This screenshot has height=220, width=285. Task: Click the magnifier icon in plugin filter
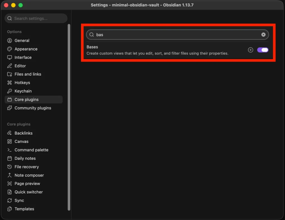tap(92, 35)
